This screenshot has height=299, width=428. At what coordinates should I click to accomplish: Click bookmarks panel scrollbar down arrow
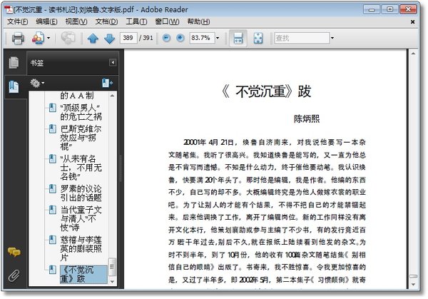pyautogui.click(x=112, y=282)
